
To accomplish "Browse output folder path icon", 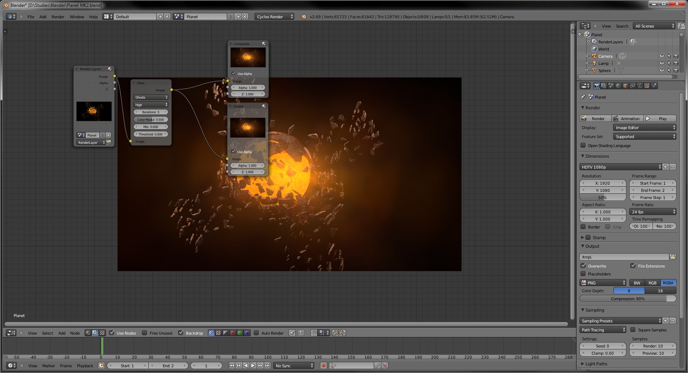I will [673, 257].
